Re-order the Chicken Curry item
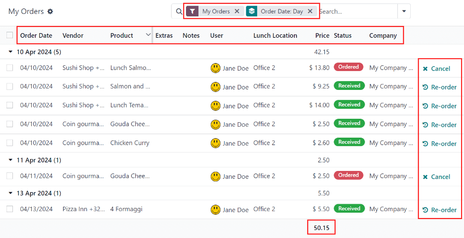The width and height of the screenshot is (464, 238). 439,144
